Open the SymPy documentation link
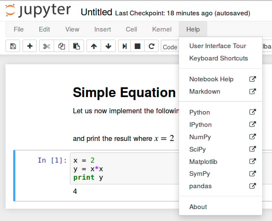The image size is (272, 221). [x=220, y=174]
